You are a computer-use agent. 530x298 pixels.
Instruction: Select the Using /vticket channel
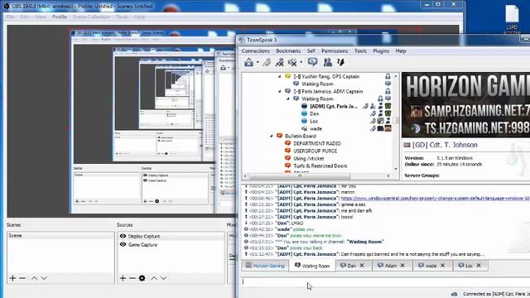[308, 158]
